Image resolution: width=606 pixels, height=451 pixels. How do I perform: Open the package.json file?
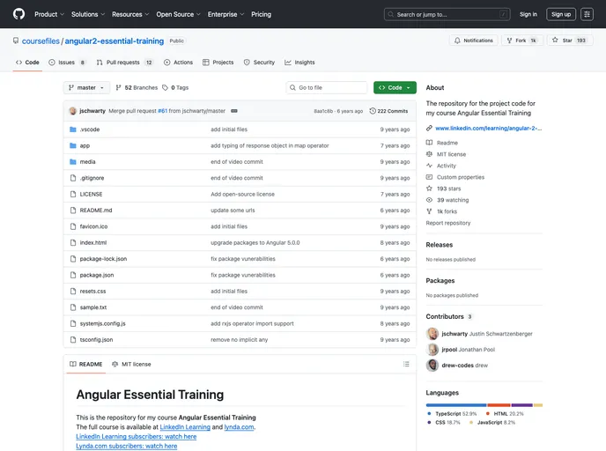point(97,275)
